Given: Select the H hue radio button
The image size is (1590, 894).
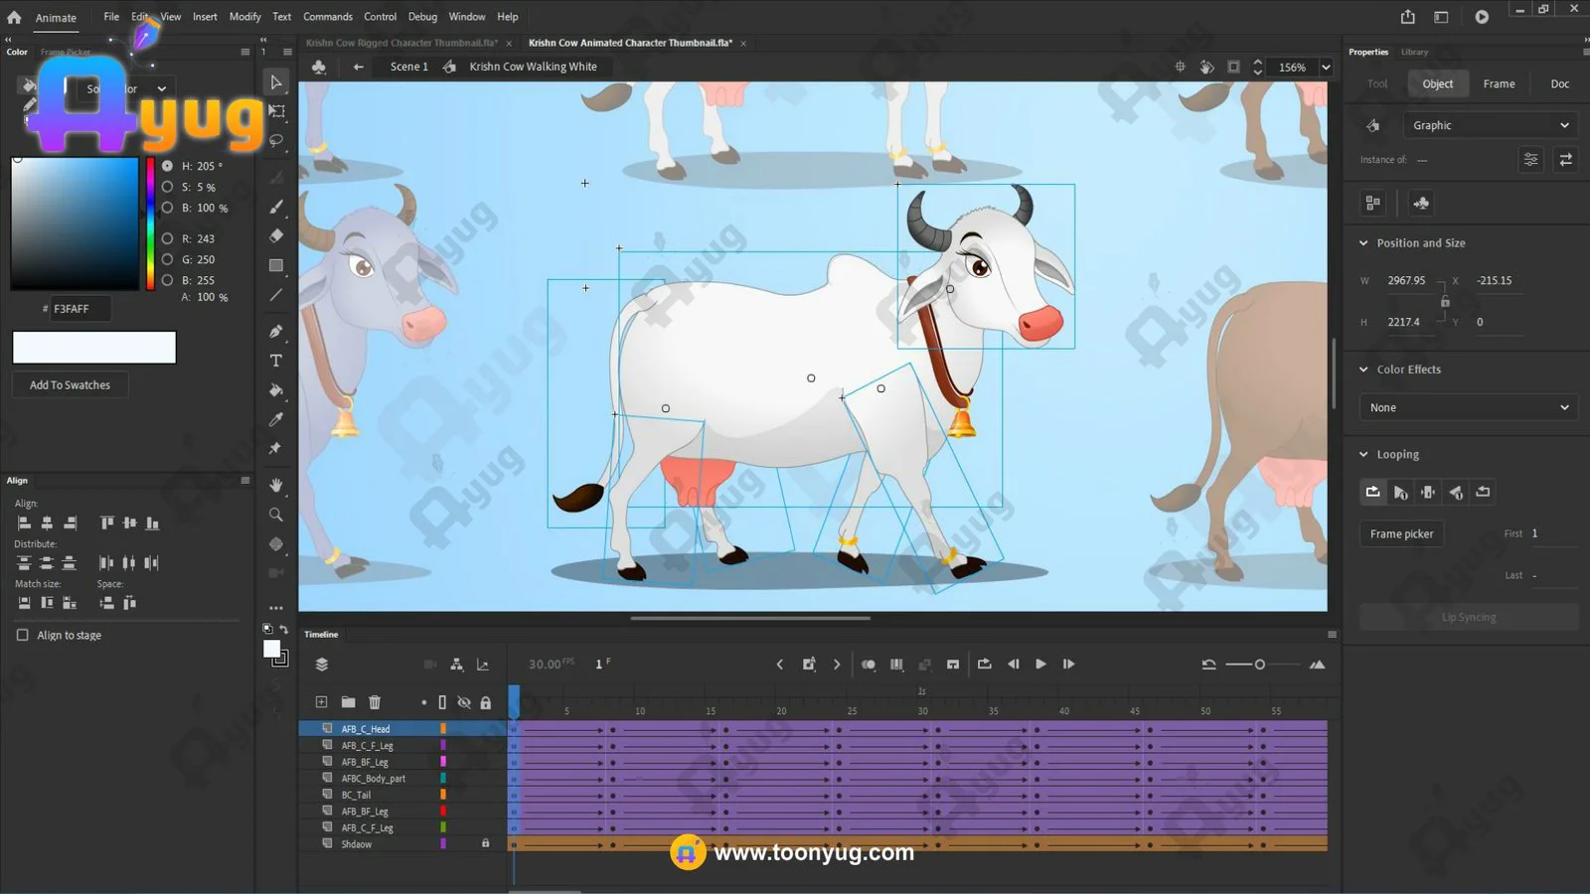Looking at the screenshot, I should tap(167, 166).
